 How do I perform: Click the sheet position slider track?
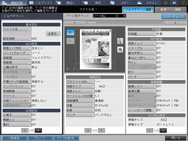pyautogui.click(x=125, y=23)
